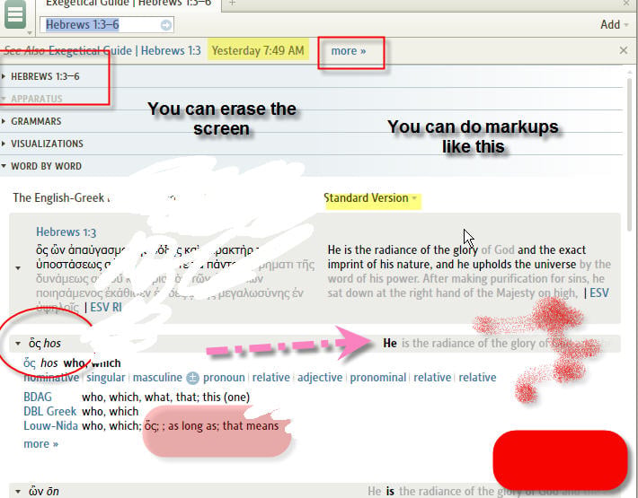Open the ESV link after English text

[599, 293]
